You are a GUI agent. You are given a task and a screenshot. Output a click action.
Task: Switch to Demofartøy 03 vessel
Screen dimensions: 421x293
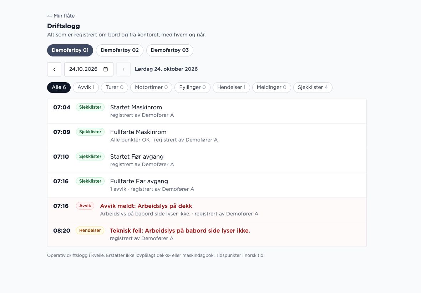point(170,50)
